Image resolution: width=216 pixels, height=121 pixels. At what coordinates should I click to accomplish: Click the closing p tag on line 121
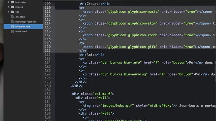pyautogui.click(x=83, y=51)
